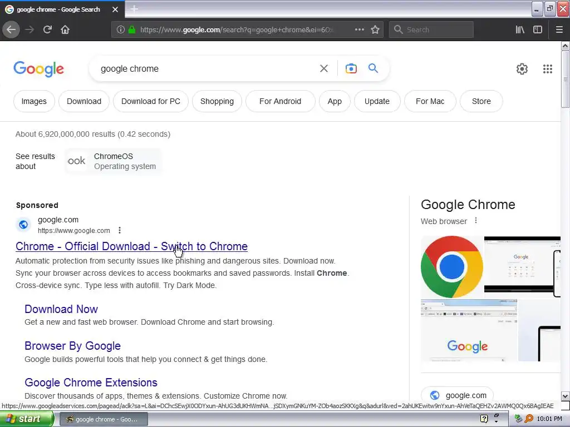Open the Firefox hamburger menu
570x427 pixels.
(x=559, y=30)
